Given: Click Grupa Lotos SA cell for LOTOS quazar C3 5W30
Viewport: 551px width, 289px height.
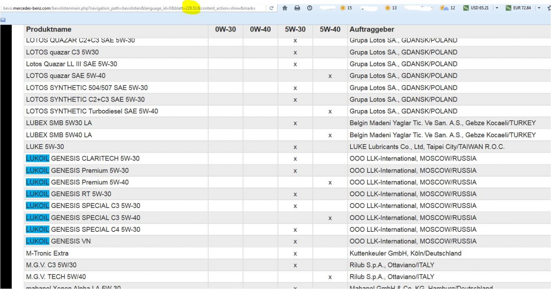Looking at the screenshot, I should (x=403, y=52).
